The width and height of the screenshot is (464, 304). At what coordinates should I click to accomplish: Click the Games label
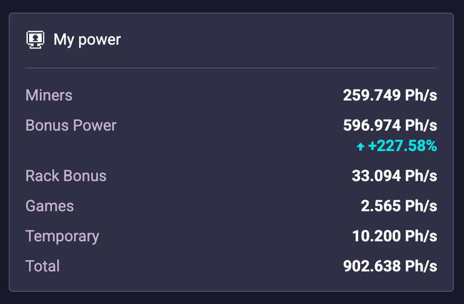tap(50, 206)
